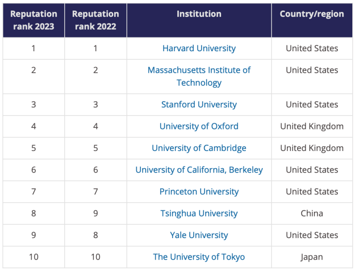Click The University of Tokyo link
The height and width of the screenshot is (276, 359).
199,257
